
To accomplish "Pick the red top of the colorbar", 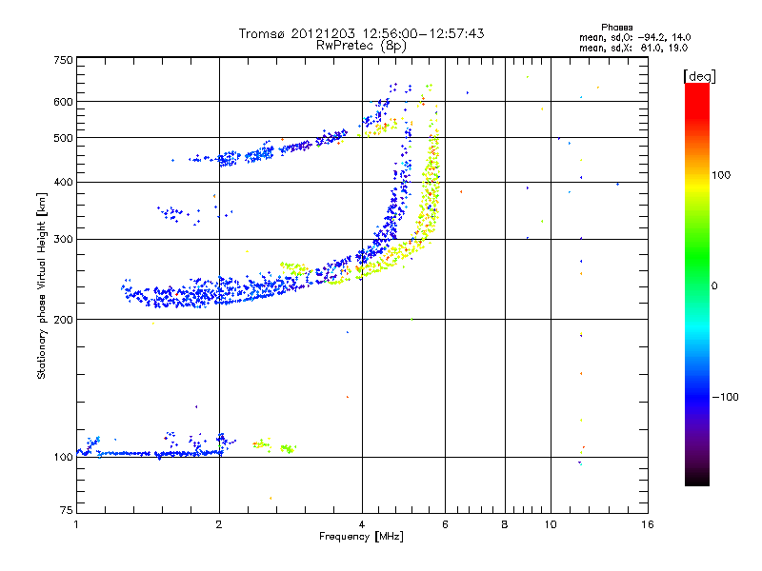I will click(x=696, y=89).
